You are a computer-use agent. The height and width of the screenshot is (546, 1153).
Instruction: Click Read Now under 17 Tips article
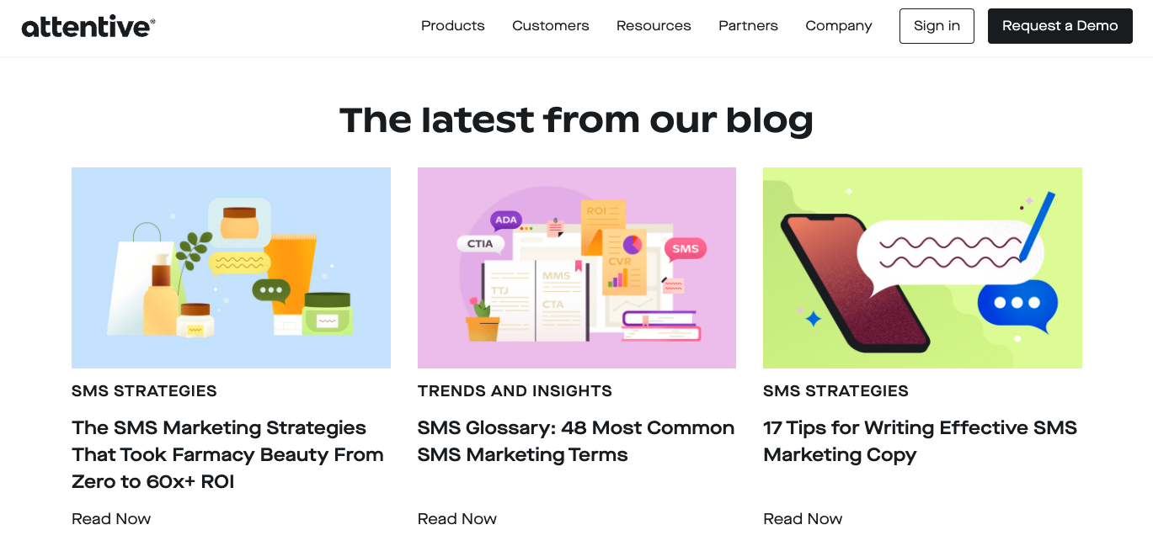(x=803, y=519)
